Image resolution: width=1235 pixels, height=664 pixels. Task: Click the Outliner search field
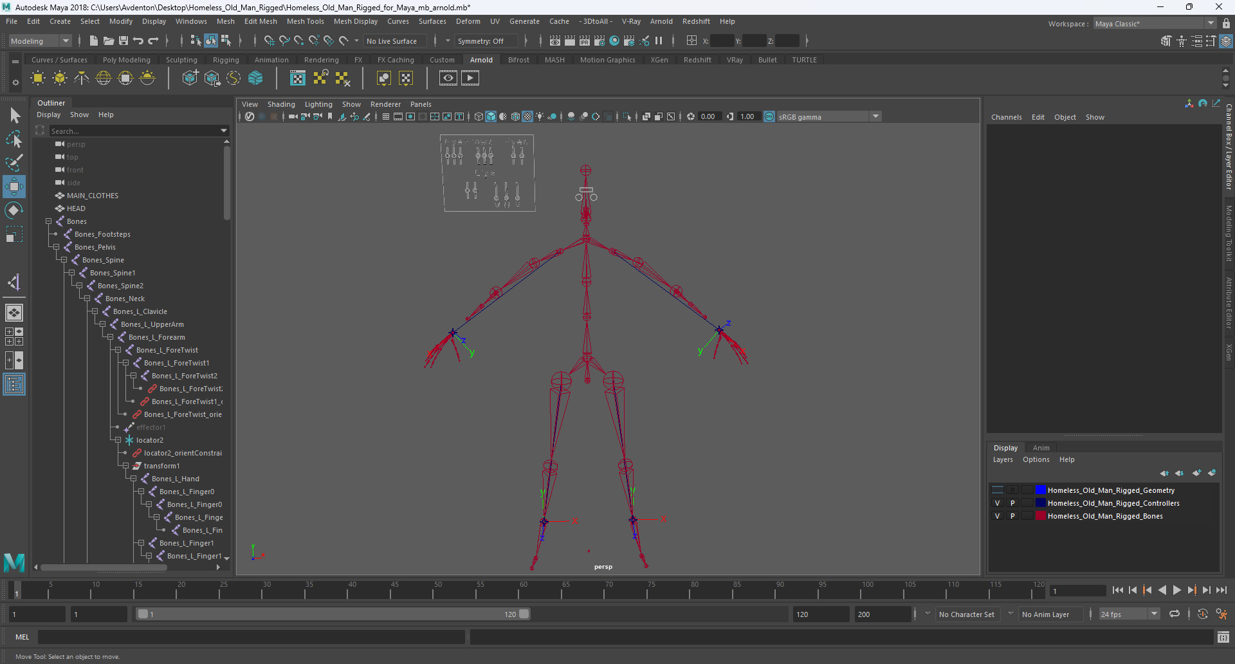[134, 131]
